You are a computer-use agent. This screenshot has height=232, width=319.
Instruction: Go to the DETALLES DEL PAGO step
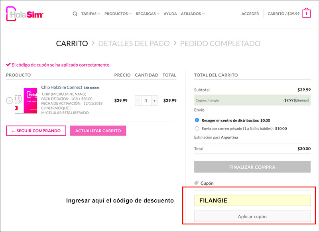134,43
